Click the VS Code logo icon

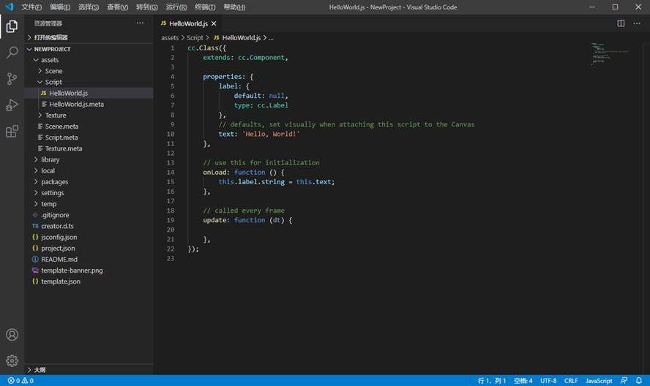(9, 7)
